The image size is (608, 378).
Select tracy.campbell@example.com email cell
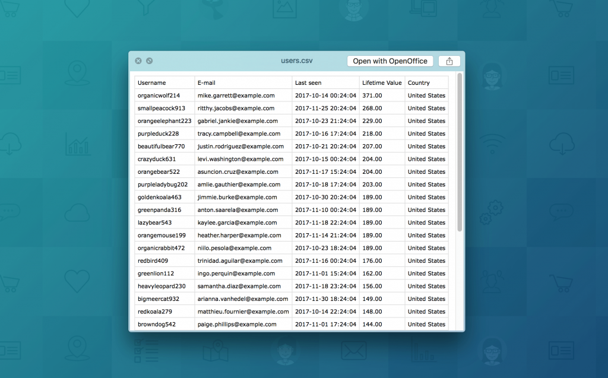(x=239, y=134)
